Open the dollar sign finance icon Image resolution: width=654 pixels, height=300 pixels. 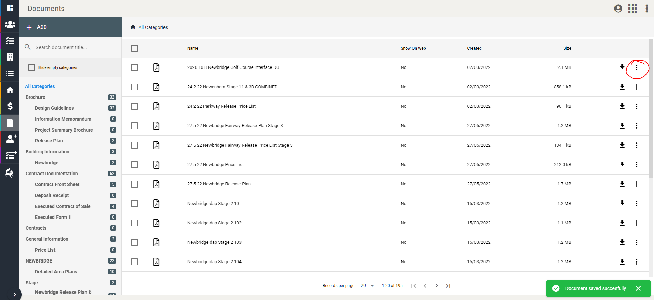pos(10,106)
